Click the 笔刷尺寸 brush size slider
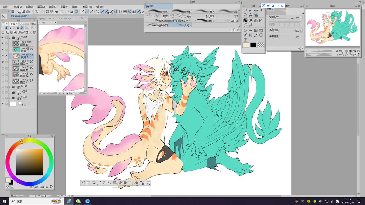 click(x=281, y=19)
